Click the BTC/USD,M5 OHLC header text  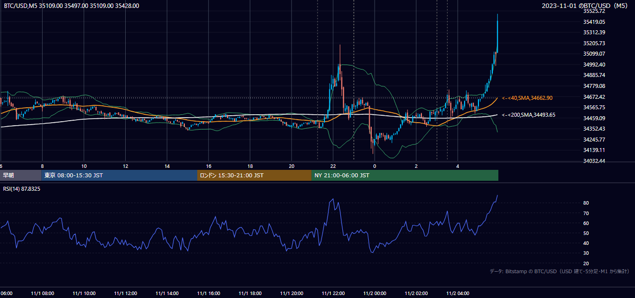click(72, 6)
